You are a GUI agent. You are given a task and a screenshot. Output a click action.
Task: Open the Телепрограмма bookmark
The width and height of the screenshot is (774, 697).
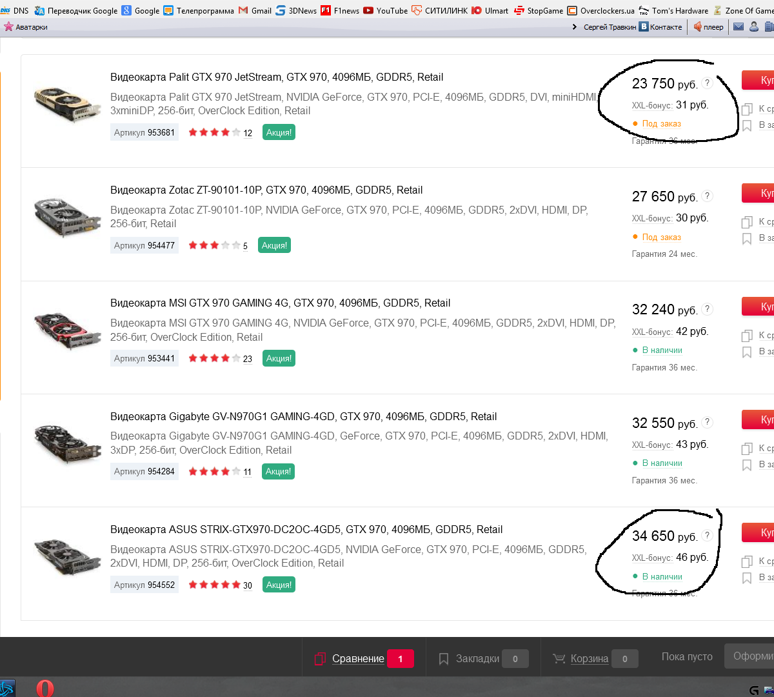pyautogui.click(x=199, y=10)
